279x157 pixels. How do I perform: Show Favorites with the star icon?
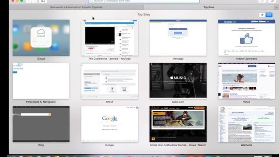(x=262, y=15)
